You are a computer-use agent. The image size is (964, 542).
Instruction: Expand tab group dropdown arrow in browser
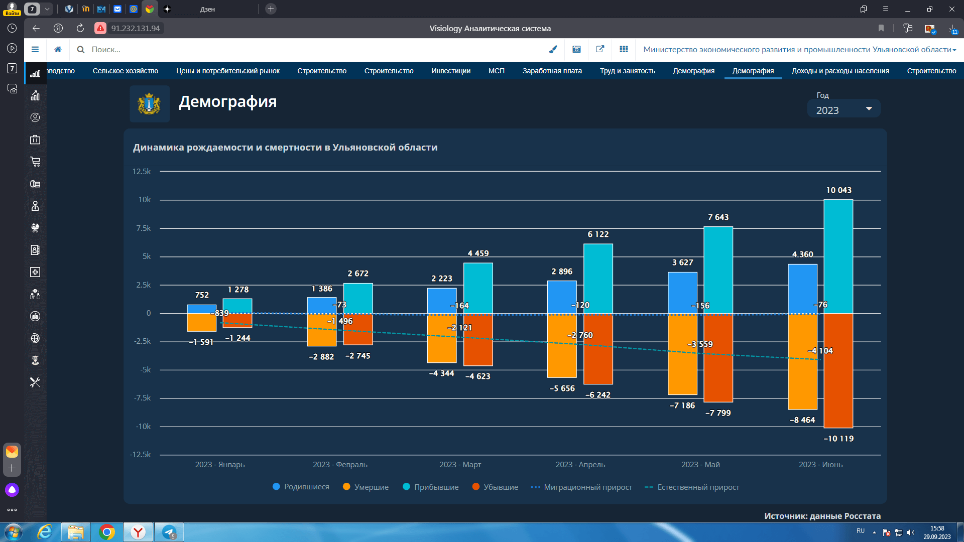click(x=47, y=9)
